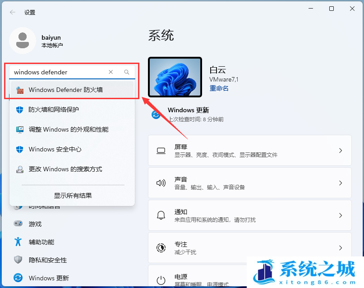Open the 通知 settings card

[250, 215]
